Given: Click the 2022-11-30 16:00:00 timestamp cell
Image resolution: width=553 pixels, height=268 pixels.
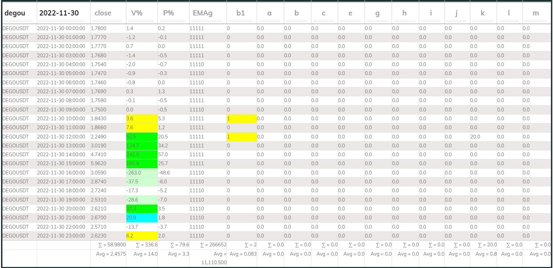Looking at the screenshot, I should point(61,173).
